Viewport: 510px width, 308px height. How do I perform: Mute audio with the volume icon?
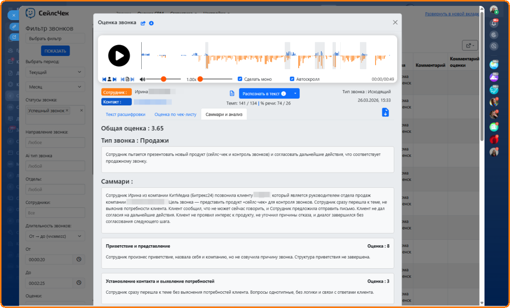(142, 79)
